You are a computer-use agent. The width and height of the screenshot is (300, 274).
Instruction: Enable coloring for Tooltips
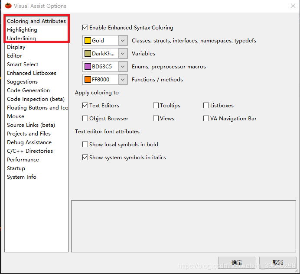pos(156,106)
